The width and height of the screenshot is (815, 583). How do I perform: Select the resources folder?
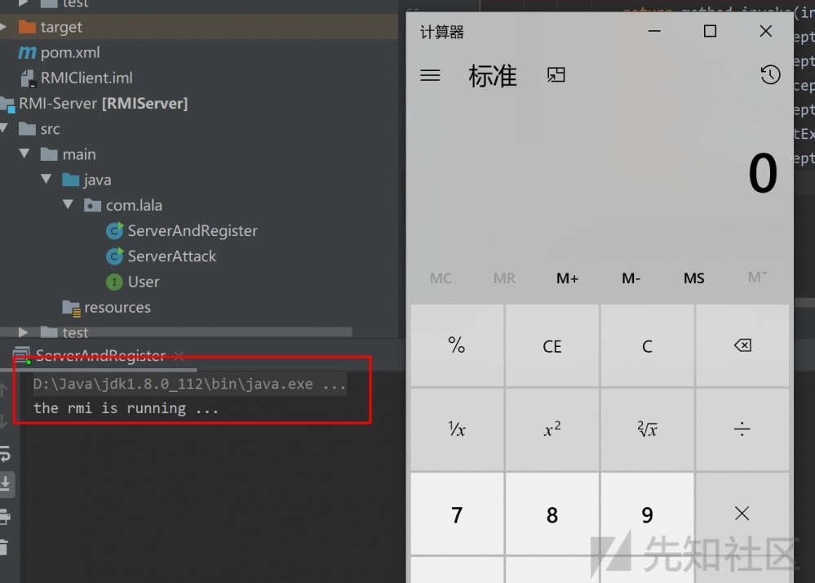point(117,307)
